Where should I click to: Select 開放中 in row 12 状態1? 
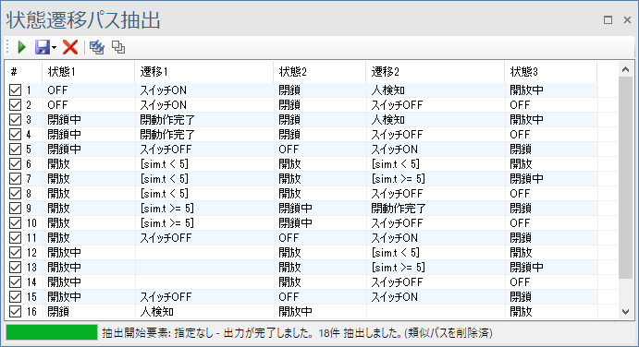pyautogui.click(x=64, y=253)
